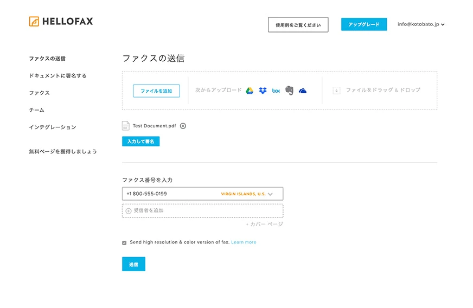Click the HelloFax logo
Screen dimensions: 473x308
(x=61, y=21)
